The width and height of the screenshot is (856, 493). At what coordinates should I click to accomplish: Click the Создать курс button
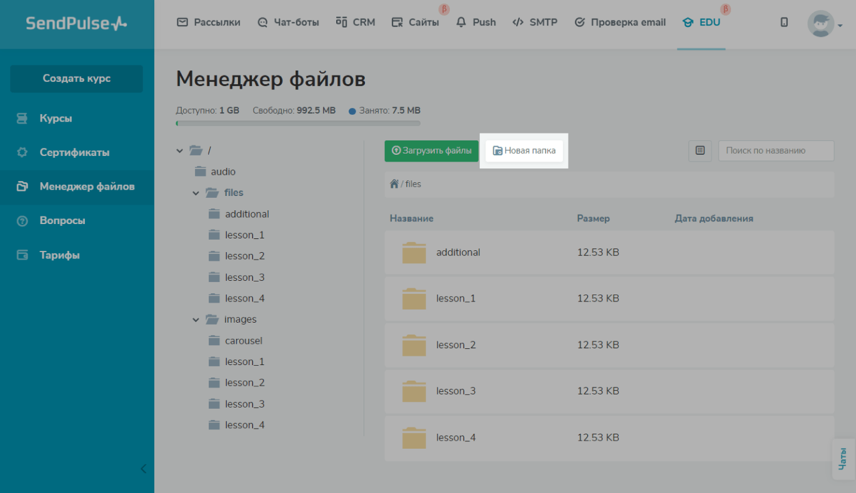pyautogui.click(x=76, y=79)
